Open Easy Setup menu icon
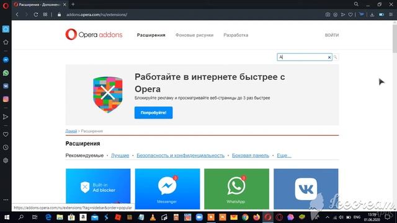The width and height of the screenshot is (397, 223). [x=391, y=15]
